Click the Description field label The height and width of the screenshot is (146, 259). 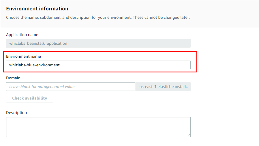(x=16, y=113)
